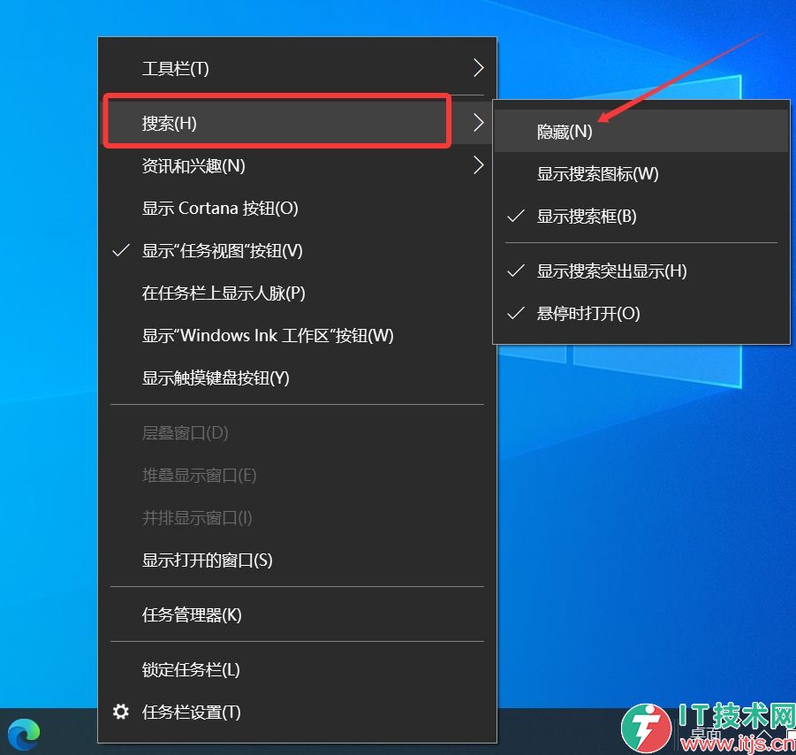This screenshot has height=755, width=796.
Task: Toggle 显示搜索突出显示(H) checked option
Action: (611, 271)
